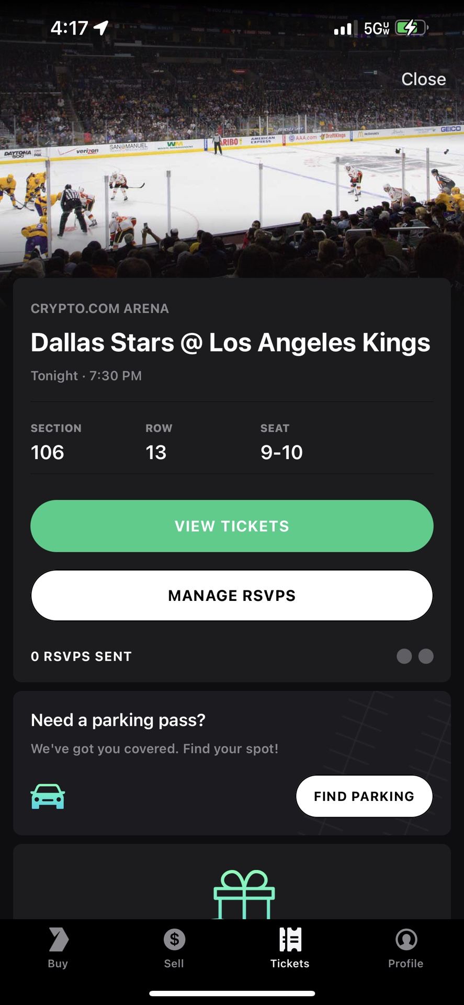Tap the Section 106 value
This screenshot has height=1005, width=464.
48,452
